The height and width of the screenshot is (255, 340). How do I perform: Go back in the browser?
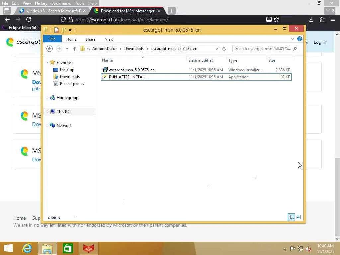7,20
